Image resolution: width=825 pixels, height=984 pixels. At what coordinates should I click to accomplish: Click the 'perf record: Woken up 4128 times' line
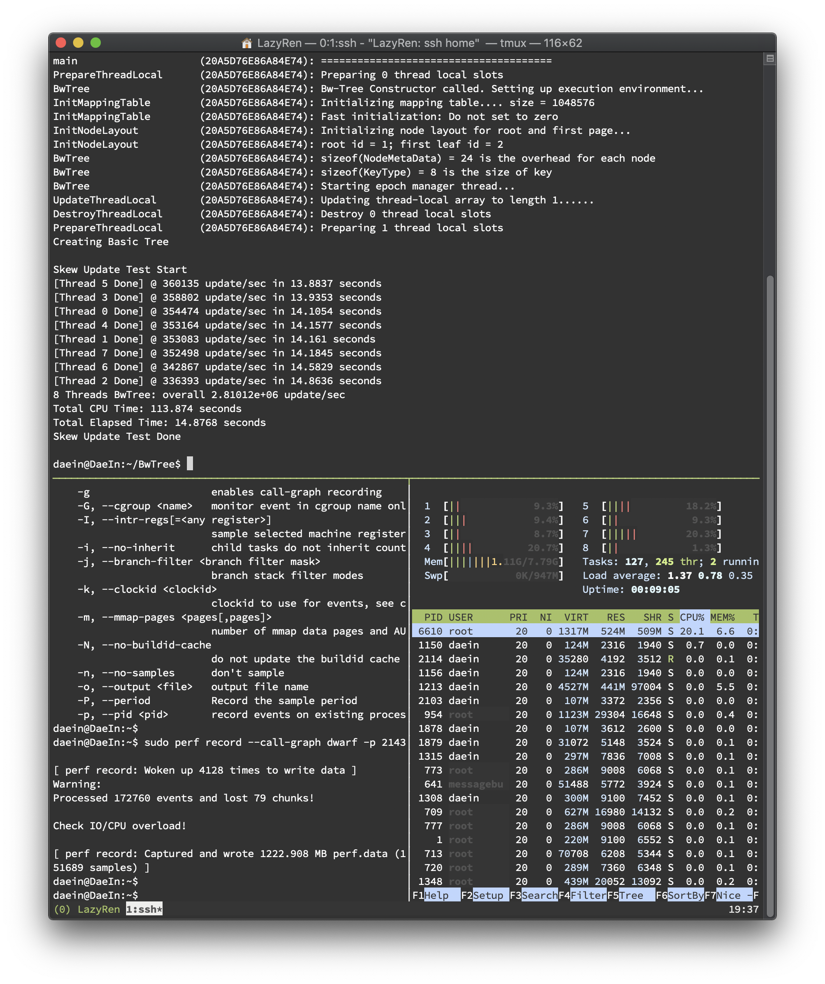(205, 770)
